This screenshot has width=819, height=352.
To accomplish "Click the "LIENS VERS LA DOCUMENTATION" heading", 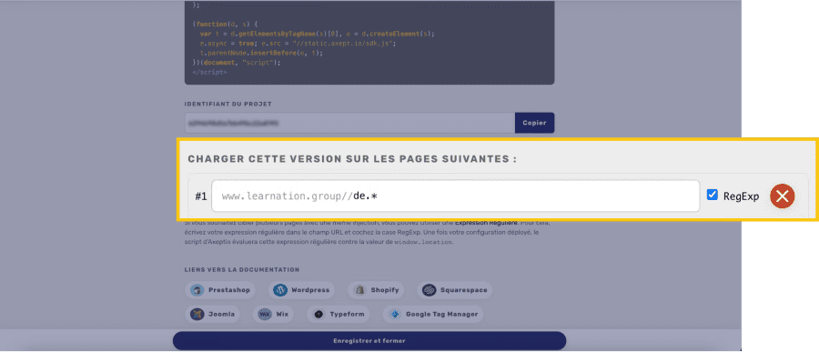I will pyautogui.click(x=242, y=270).
